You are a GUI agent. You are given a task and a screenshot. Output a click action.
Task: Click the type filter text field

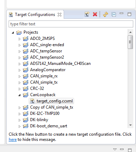[x=71, y=24]
